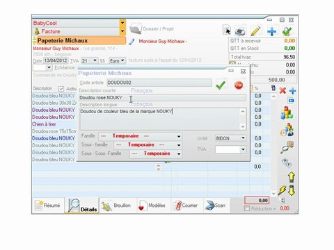Open the Facture document type dropdown
The width and height of the screenshot is (334, 250).
[x=122, y=31]
